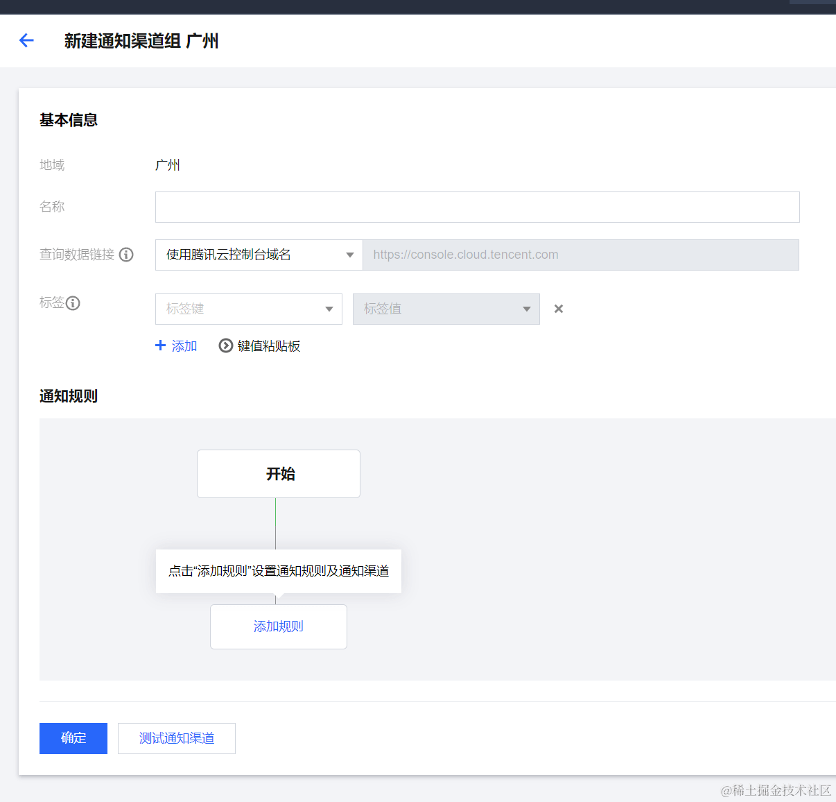Viewport: 836px width, 802px height.
Task: Click 添加规则 to add a notification rule
Action: [x=278, y=626]
